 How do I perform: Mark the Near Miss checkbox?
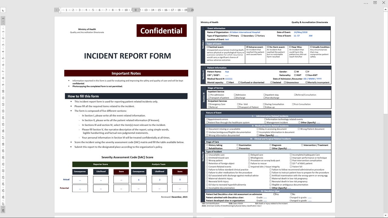[x=290, y=47]
